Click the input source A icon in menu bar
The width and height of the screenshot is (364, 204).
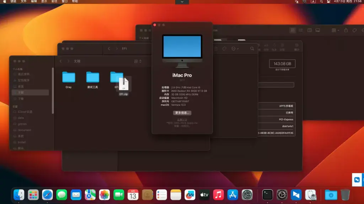tap(313, 1)
